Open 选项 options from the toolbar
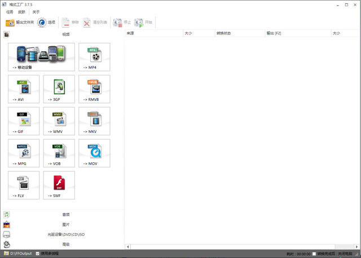361x258 pixels. pos(47,23)
